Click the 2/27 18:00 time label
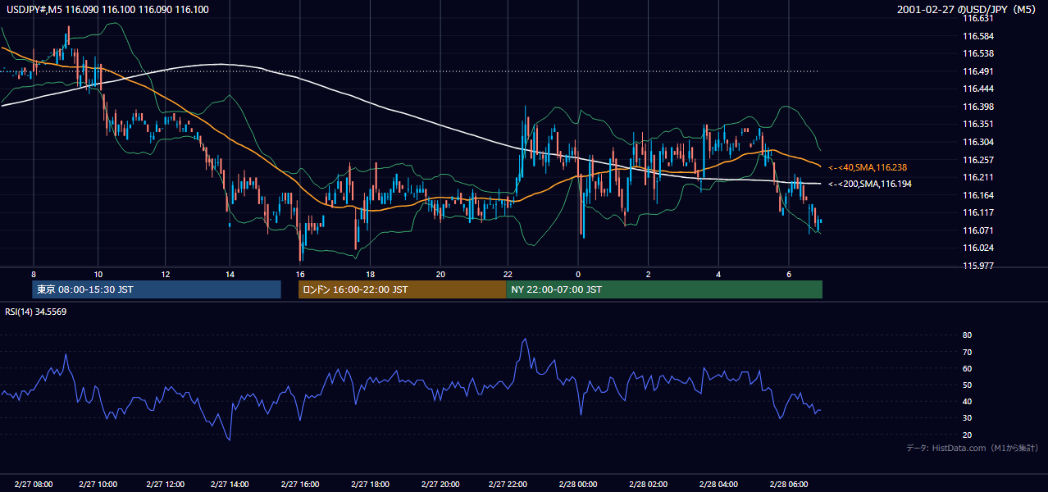Image resolution: width=1048 pixels, height=492 pixels. pos(370,484)
